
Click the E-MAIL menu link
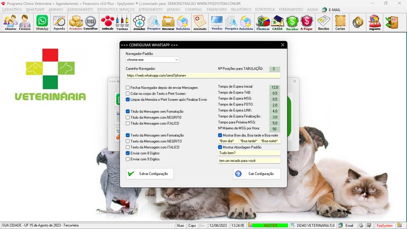pos(331,10)
